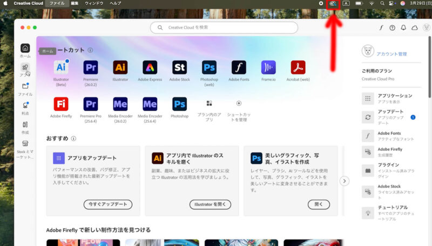Click info icon beside shortcuts heading
432x246 pixels.
90,50
